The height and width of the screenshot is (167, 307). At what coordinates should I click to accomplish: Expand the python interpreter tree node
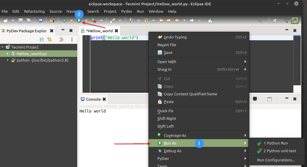[x=8, y=60]
